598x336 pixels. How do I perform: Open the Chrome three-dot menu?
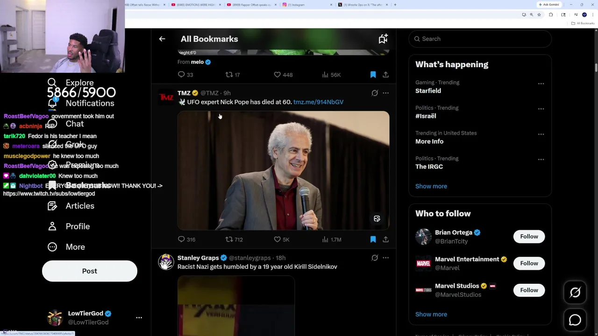pos(592,15)
